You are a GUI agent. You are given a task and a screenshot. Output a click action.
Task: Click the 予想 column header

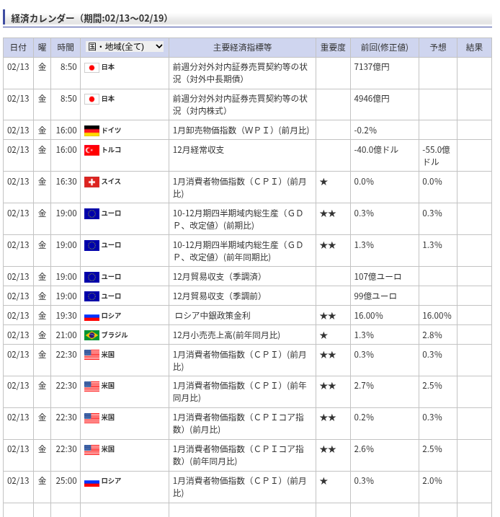pyautogui.click(x=438, y=48)
